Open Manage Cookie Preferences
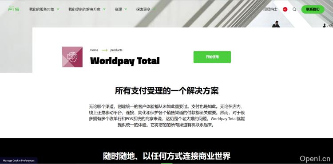This screenshot has height=164, width=333. pyautogui.click(x=19, y=160)
